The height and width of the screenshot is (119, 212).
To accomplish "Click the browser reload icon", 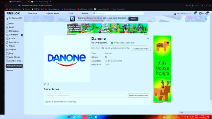I will pyautogui.click(x=14, y=6).
